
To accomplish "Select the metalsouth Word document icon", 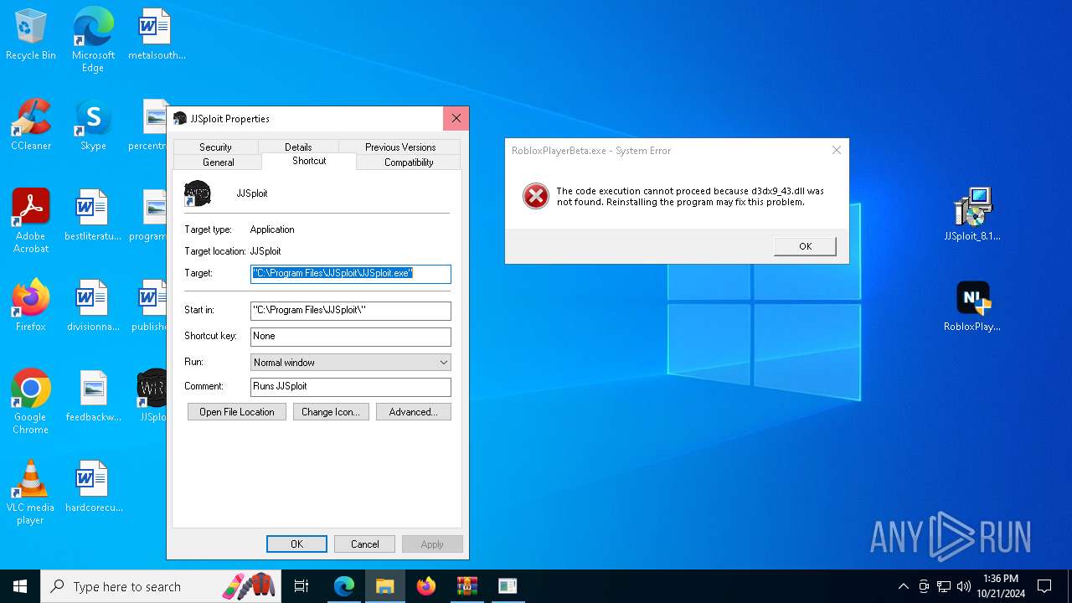I will pyautogui.click(x=157, y=35).
